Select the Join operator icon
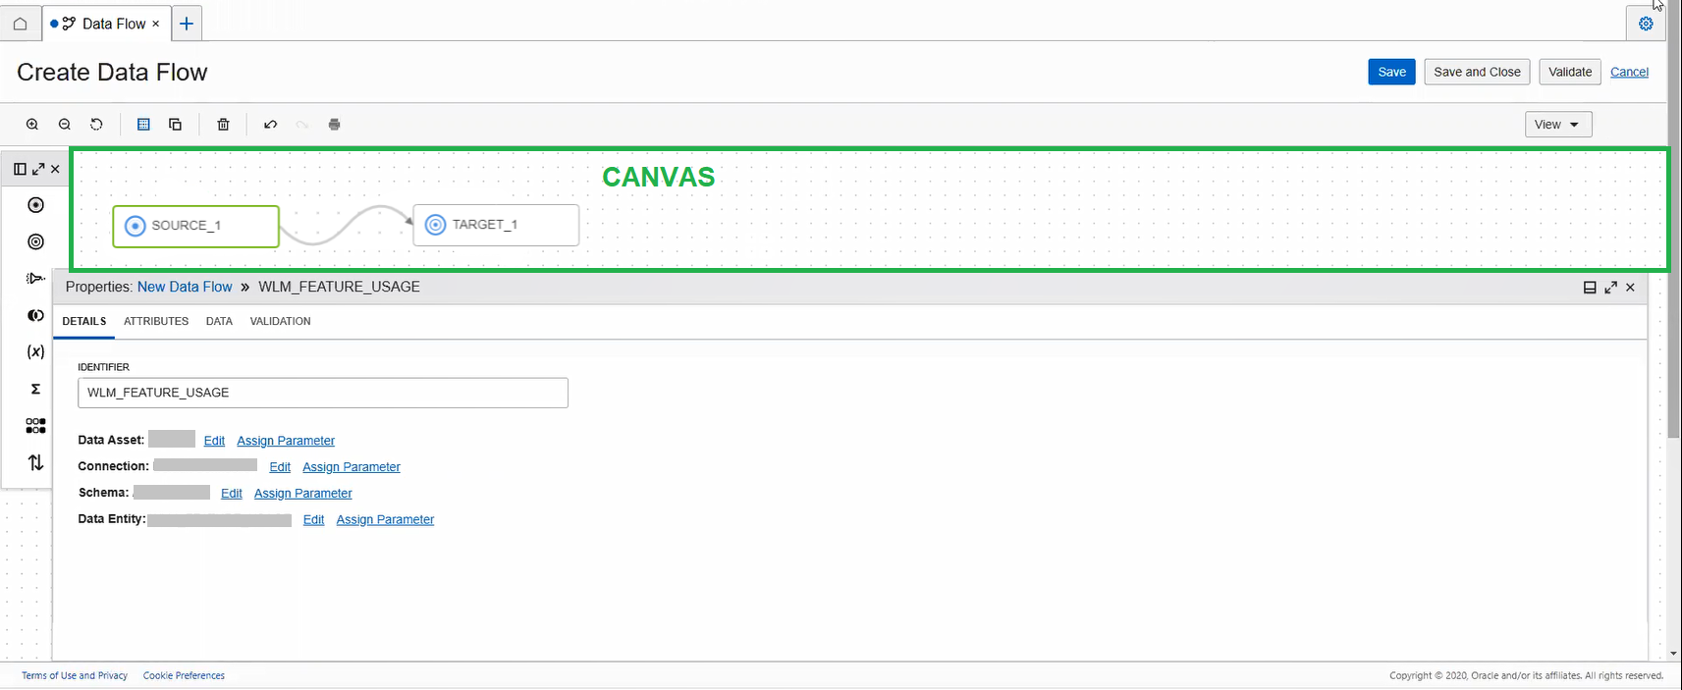 (x=35, y=315)
